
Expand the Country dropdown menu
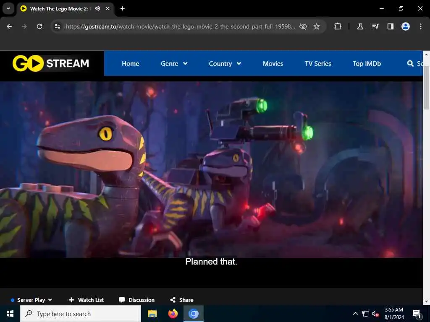225,64
